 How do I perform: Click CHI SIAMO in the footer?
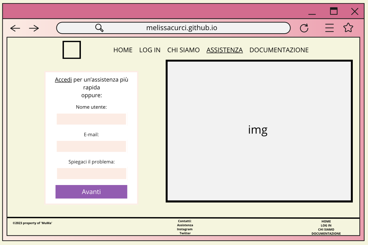point(326,230)
